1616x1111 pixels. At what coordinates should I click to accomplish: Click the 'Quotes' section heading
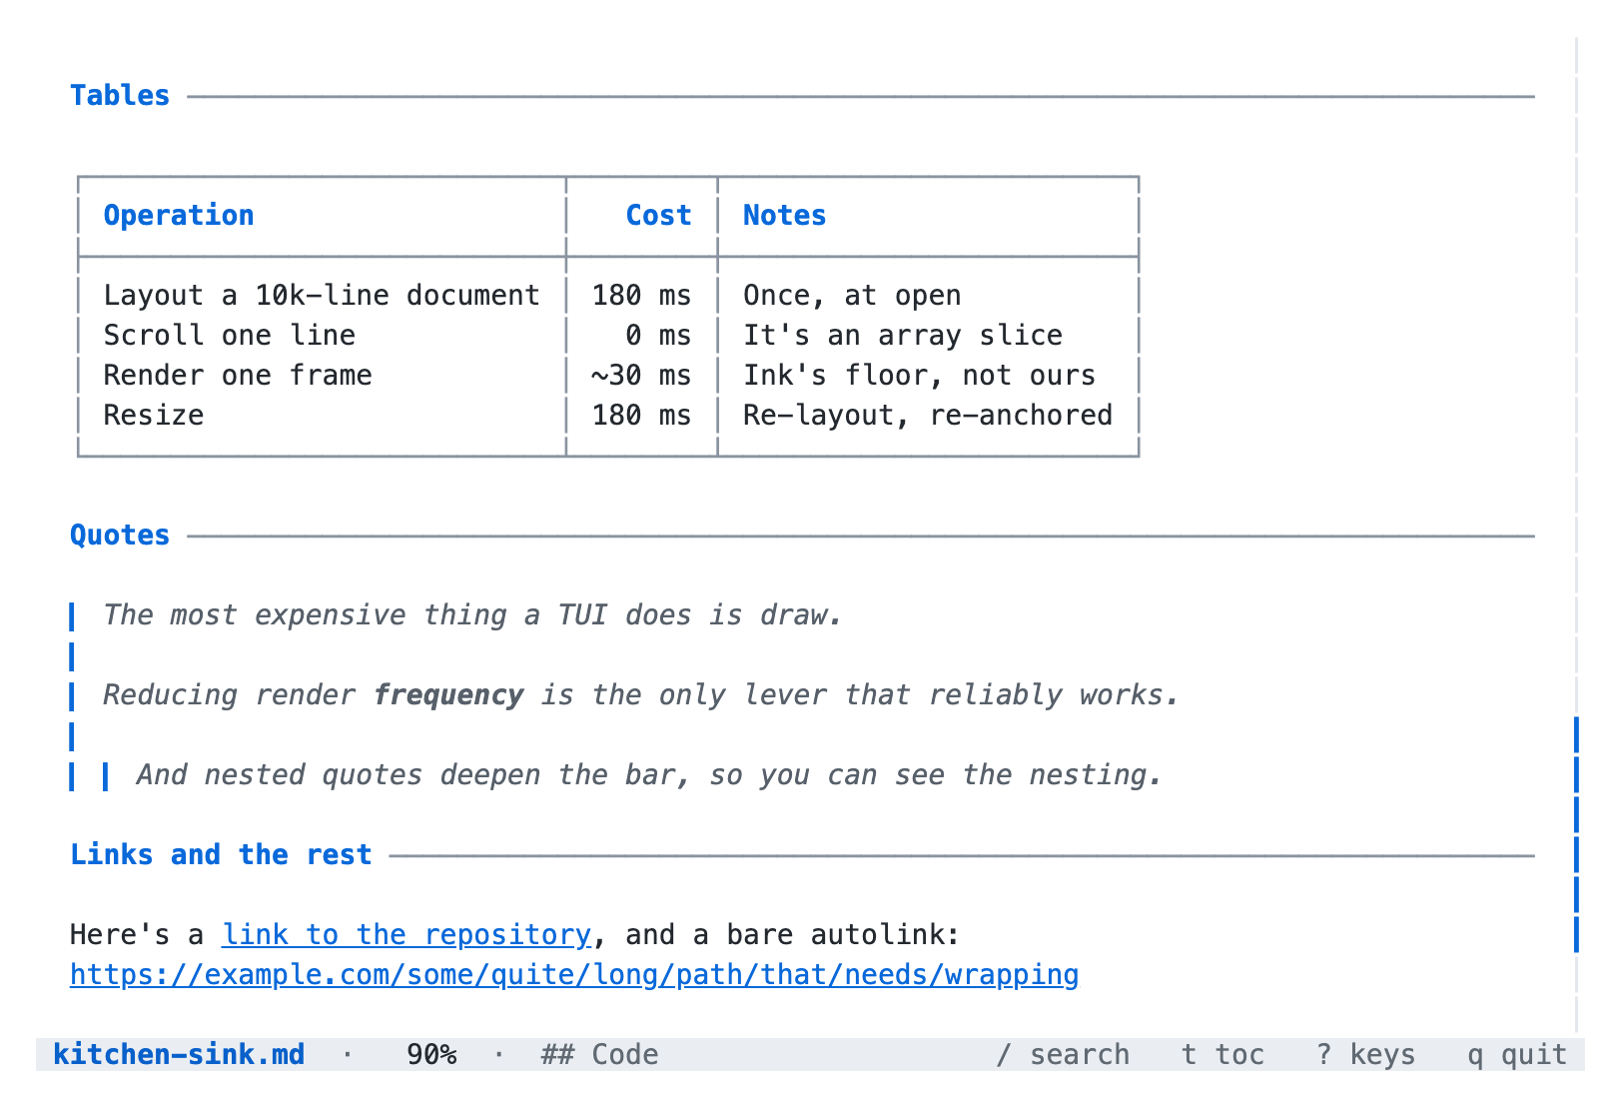(120, 536)
